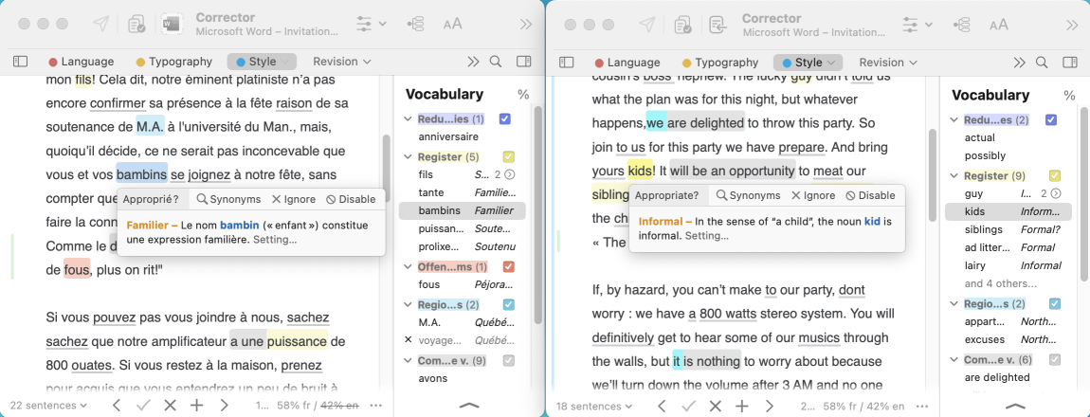Select the Style tab in English window
1090x417 pixels.
click(808, 63)
